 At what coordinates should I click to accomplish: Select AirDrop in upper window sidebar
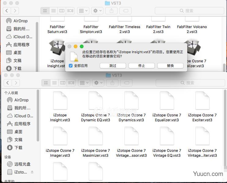point(17,21)
